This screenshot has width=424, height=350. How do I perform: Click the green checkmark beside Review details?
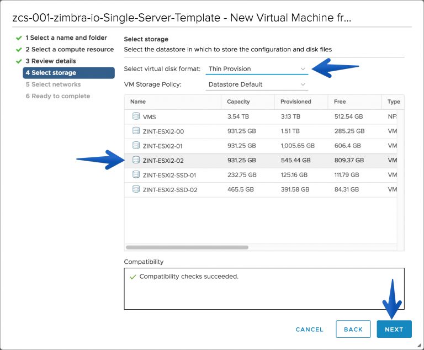click(x=19, y=61)
